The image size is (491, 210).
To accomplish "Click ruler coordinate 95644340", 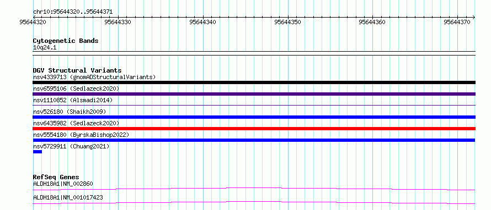I will 203,22.
